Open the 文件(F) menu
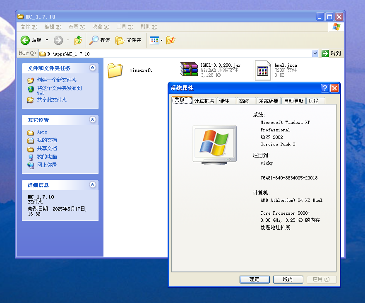Image resolution: width=365 pixels, height=303 pixels. click(29, 27)
